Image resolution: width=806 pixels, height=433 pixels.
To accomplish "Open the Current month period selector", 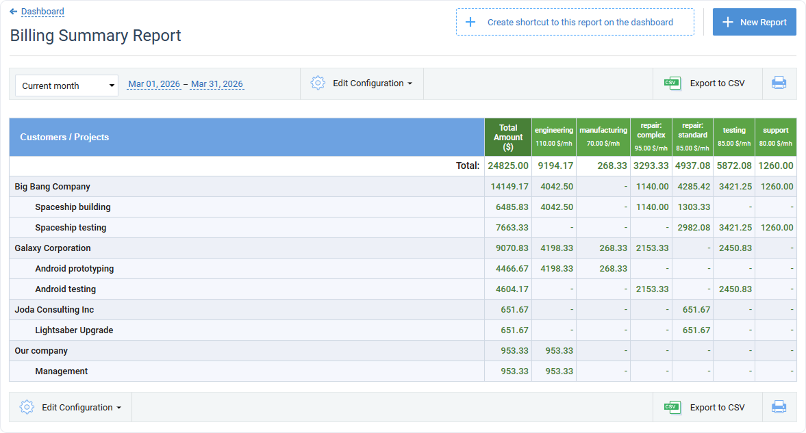I will click(x=66, y=85).
